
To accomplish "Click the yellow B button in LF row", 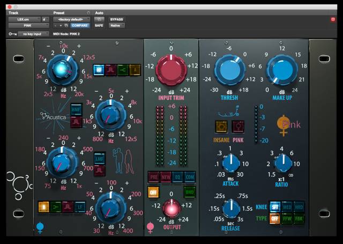I will (44, 207).
